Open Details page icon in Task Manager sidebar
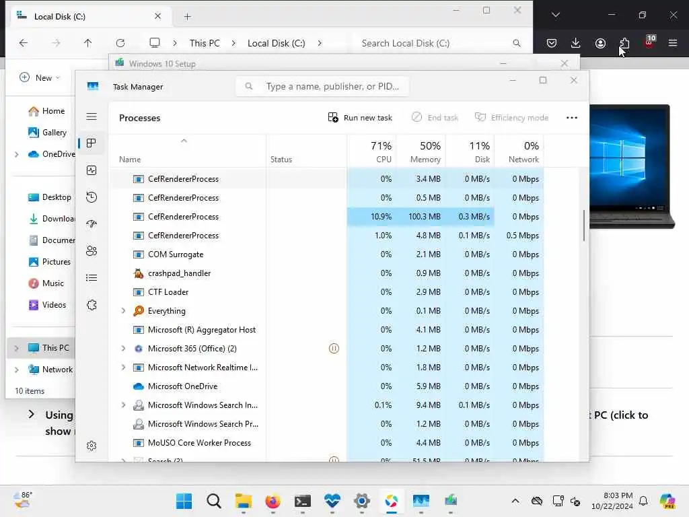Screen dimensions: 689x517 click(x=92, y=278)
